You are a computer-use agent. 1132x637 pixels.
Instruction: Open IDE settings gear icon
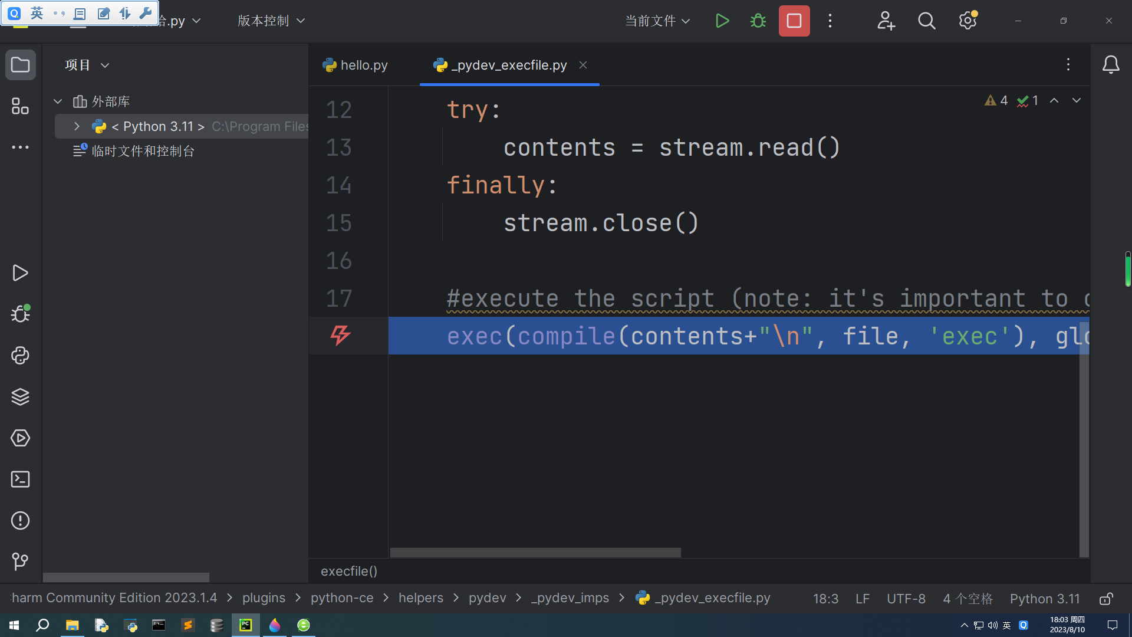pos(968,21)
